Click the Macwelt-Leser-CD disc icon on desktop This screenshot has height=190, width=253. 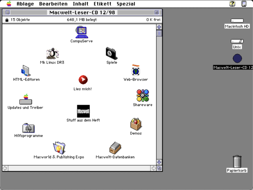click(237, 58)
